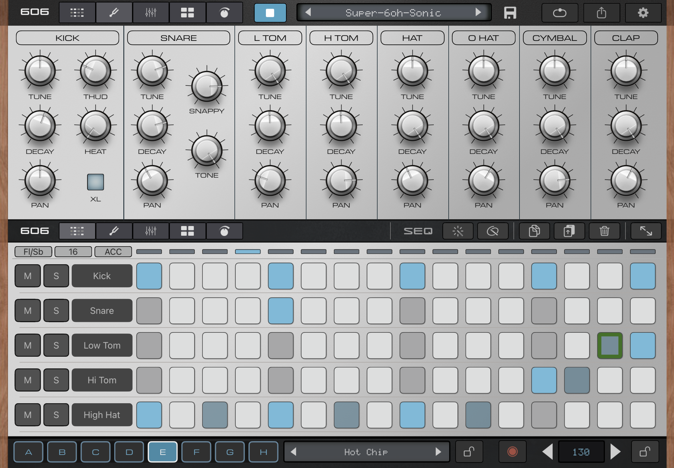The width and height of the screenshot is (674, 468).
Task: Click the Snare SNAPPY knob
Action: pos(207,86)
